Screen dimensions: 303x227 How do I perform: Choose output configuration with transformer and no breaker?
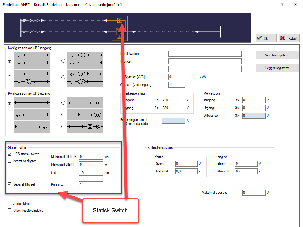click(x=63, y=102)
